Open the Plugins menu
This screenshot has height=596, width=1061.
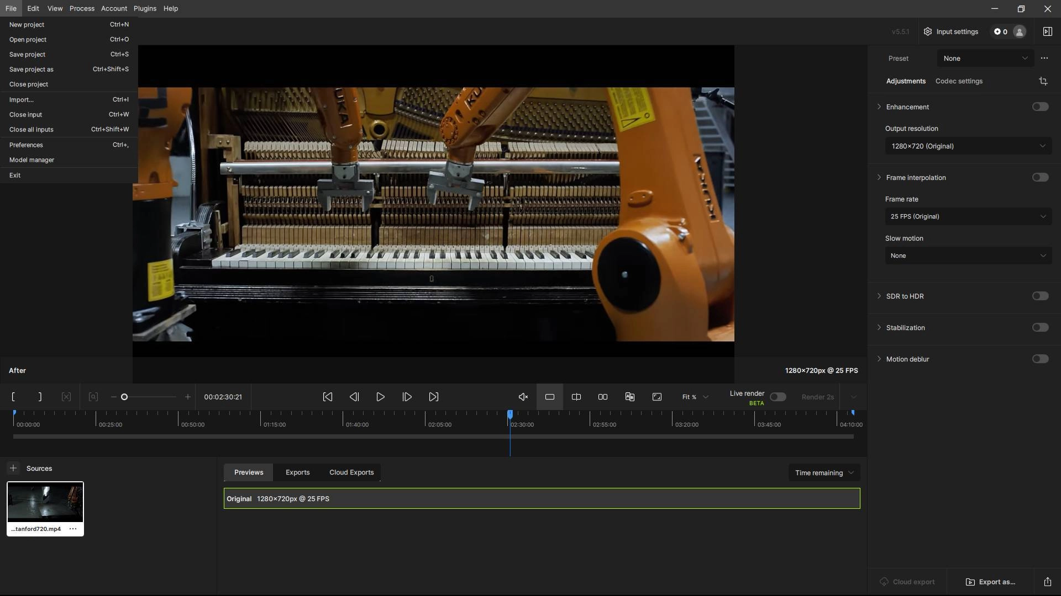[x=145, y=8]
